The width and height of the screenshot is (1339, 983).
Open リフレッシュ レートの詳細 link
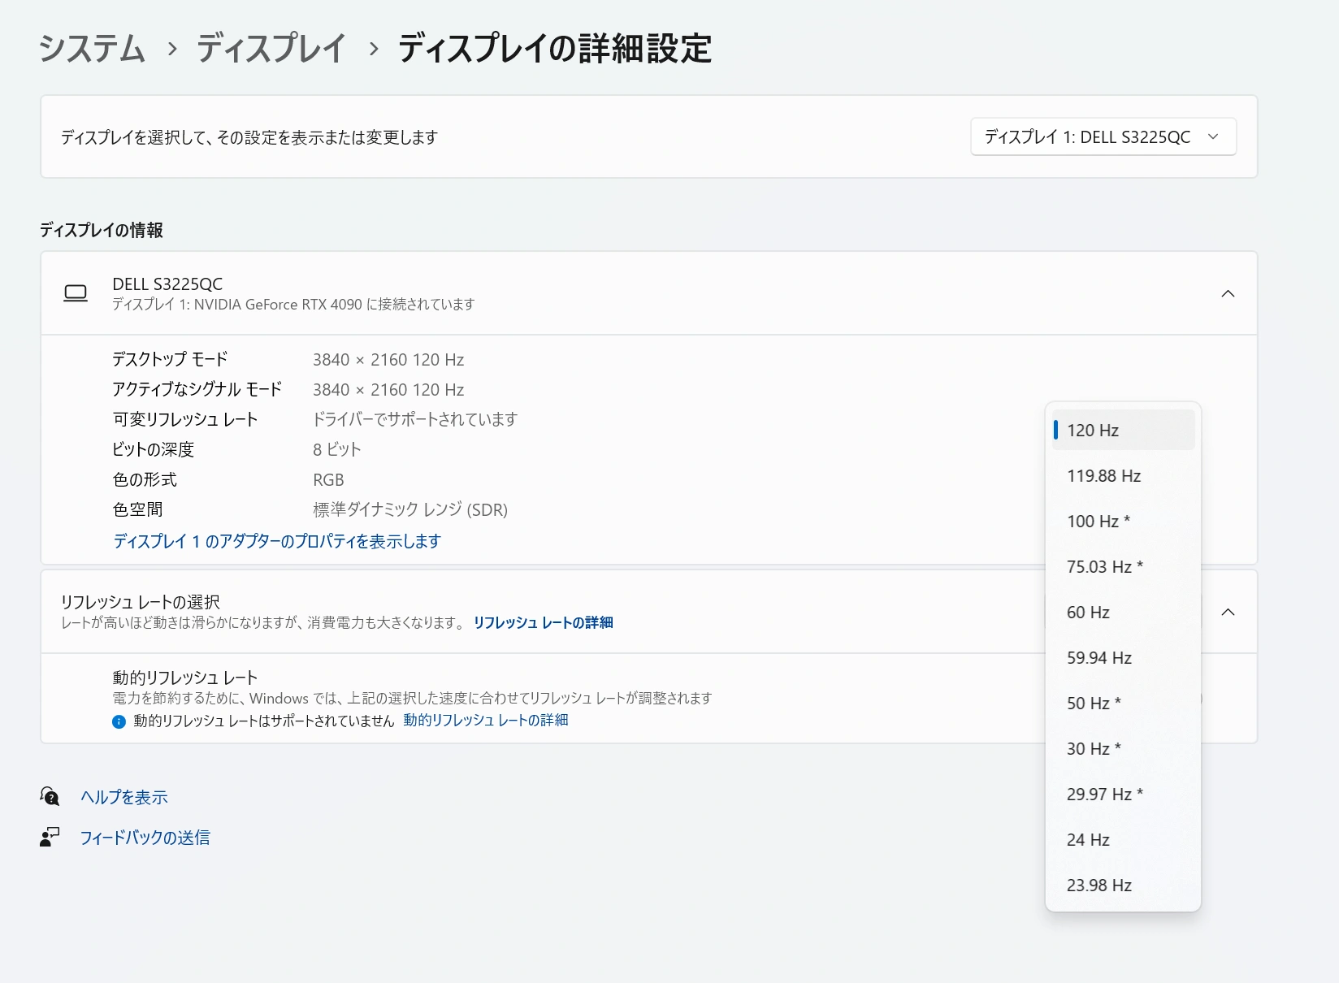click(x=543, y=622)
